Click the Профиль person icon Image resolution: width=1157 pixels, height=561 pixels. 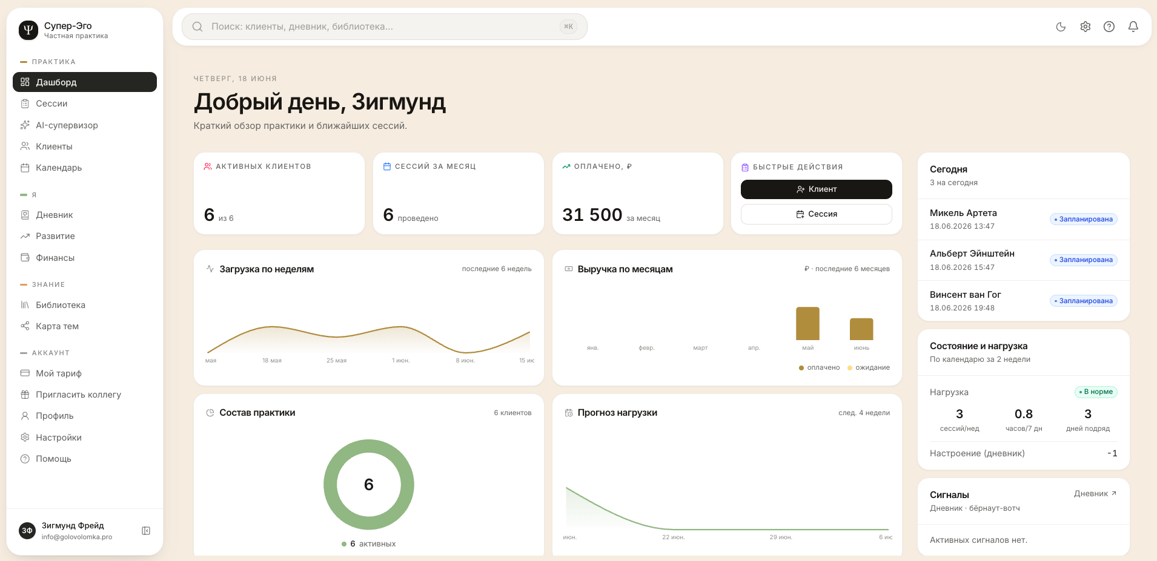[x=25, y=416]
